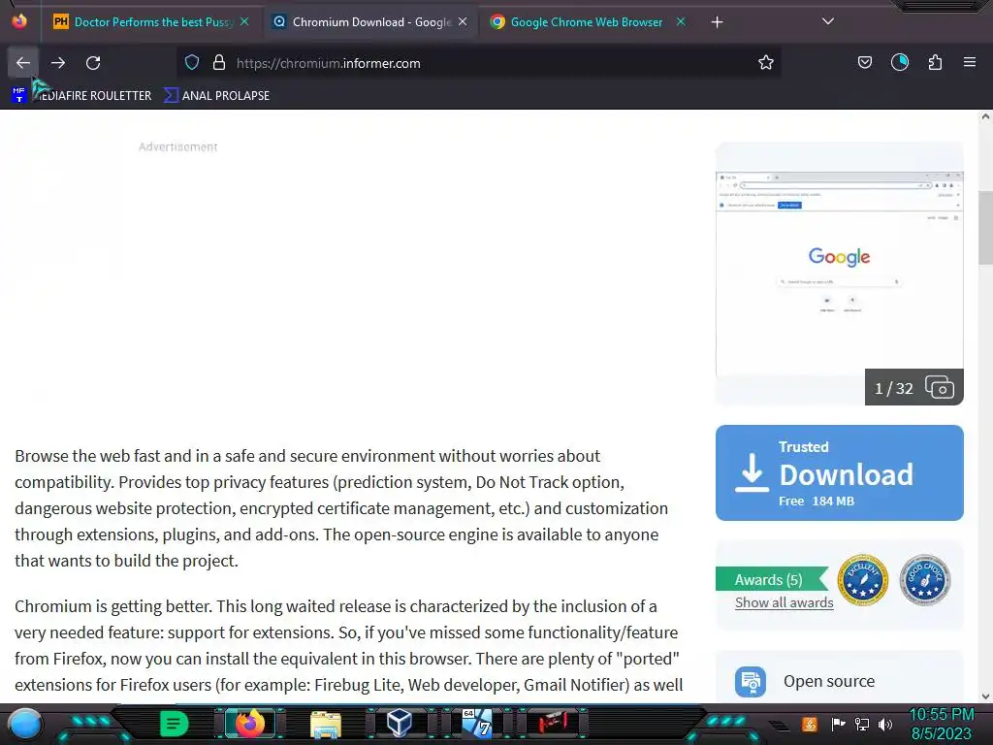Click the Open source label
This screenshot has width=993, height=745.
coord(829,681)
